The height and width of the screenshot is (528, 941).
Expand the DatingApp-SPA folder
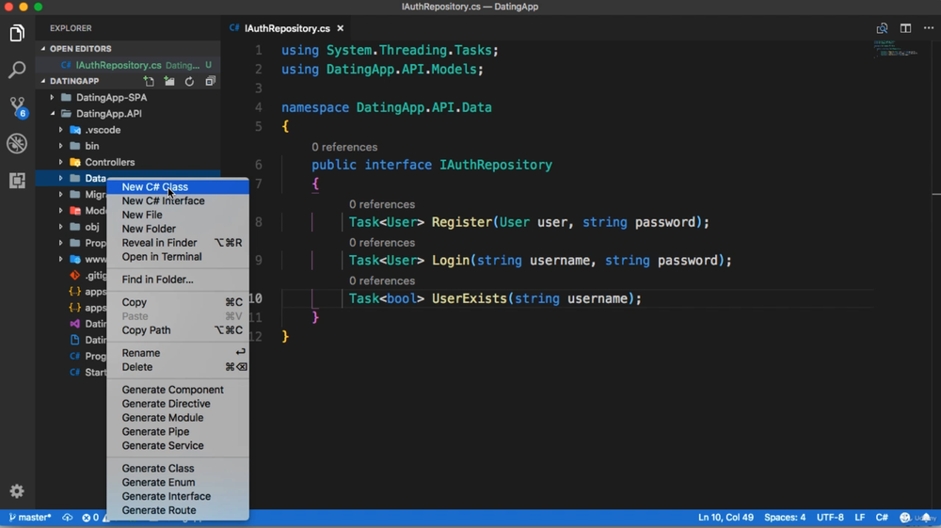[52, 97]
